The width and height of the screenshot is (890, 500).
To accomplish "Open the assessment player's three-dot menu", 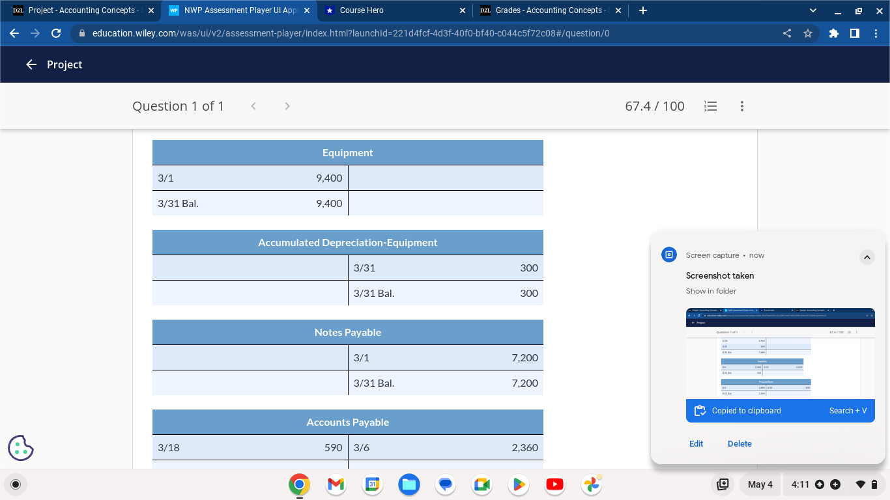I will [741, 106].
